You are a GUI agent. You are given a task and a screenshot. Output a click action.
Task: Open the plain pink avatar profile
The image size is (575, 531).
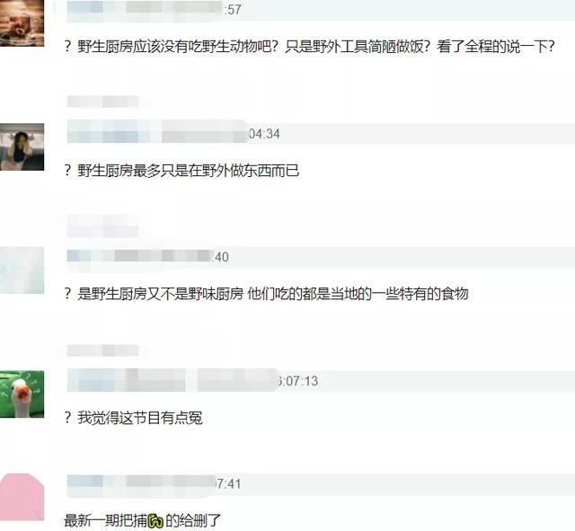pos(22,497)
